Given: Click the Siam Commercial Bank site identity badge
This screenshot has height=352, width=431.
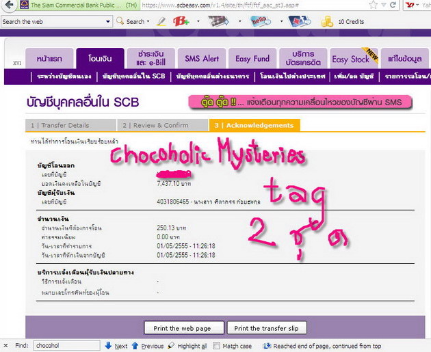Looking at the screenshot, I should click(79, 5).
